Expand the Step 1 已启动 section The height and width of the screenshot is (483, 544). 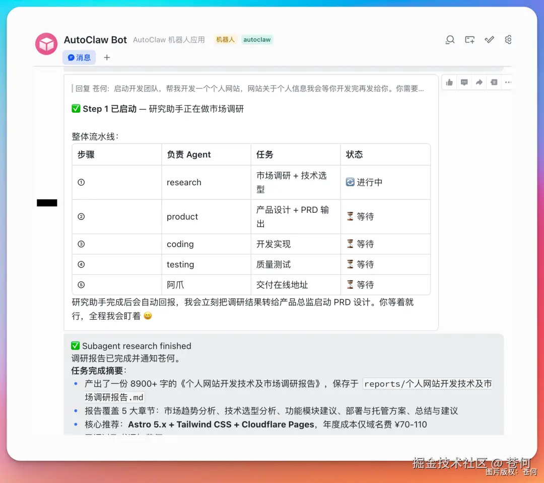coord(157,109)
